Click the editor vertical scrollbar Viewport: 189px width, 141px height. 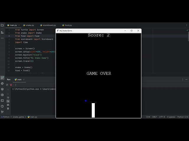point(188,36)
